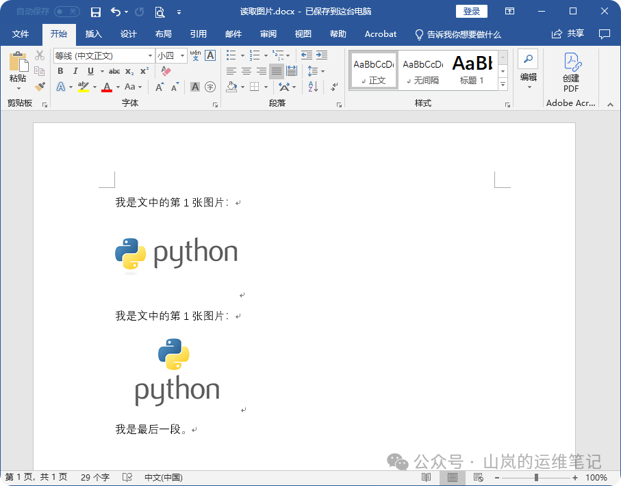Click the spelling proofing book icon

127,477
